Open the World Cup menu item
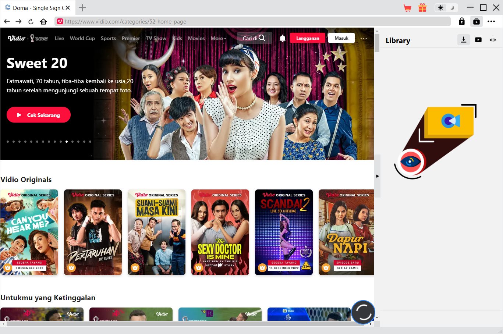 click(x=82, y=38)
